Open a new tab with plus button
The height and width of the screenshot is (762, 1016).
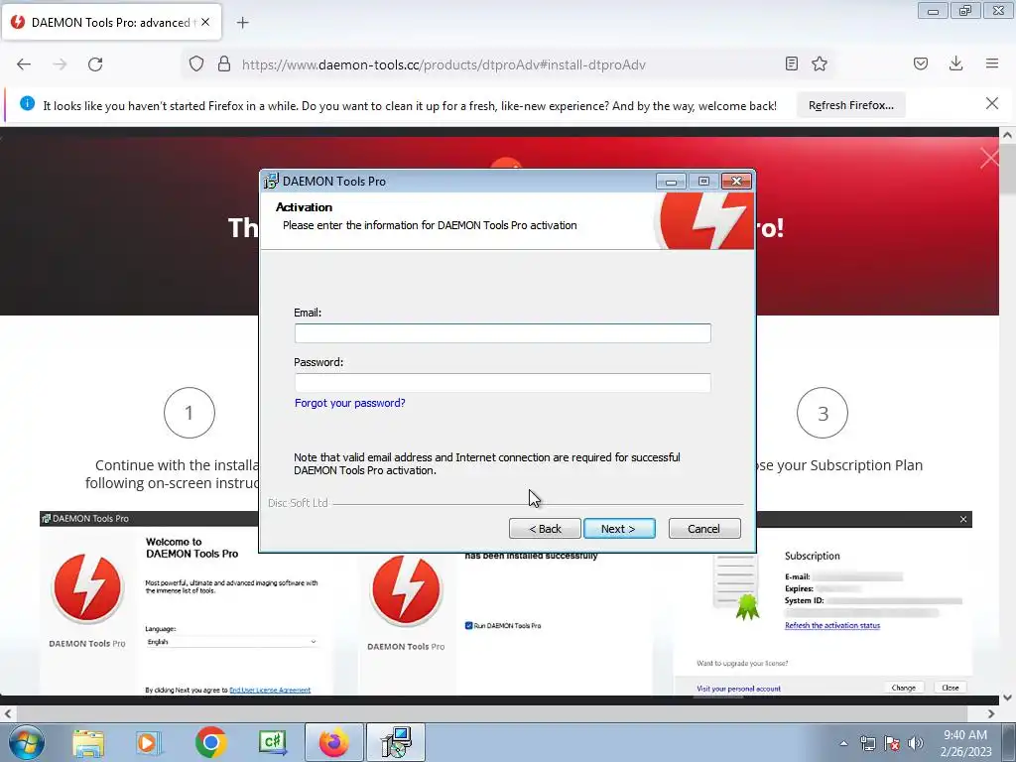click(243, 23)
